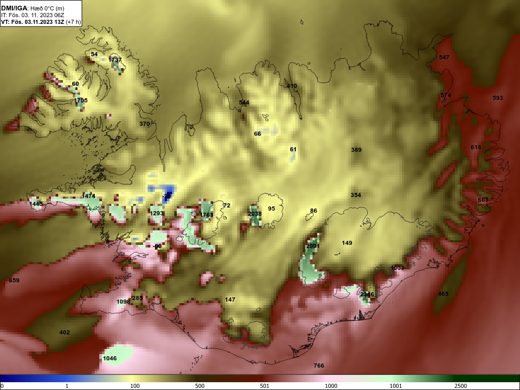
Task: Click the map value 54
Action: pyautogui.click(x=94, y=55)
